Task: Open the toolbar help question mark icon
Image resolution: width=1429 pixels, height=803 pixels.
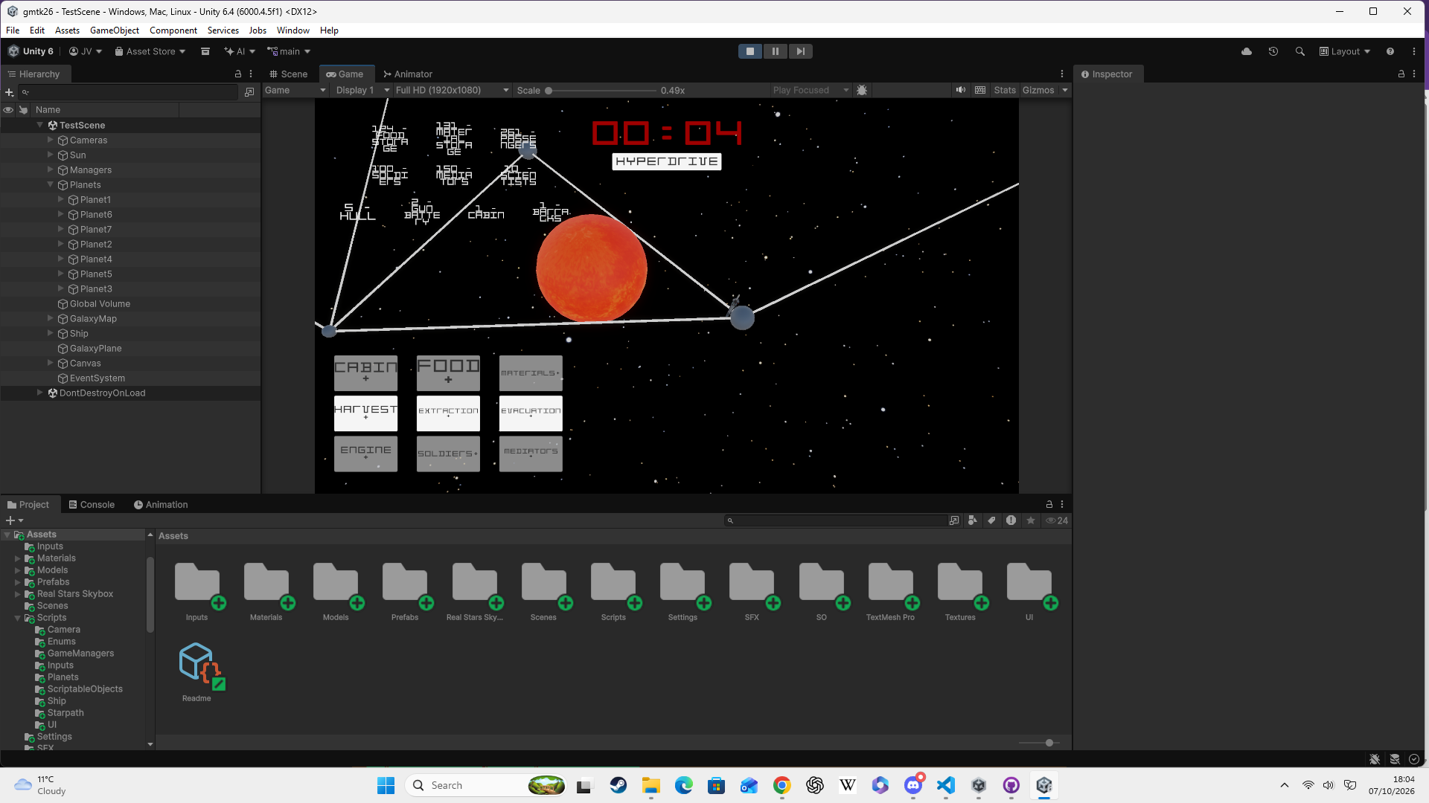Action: click(1390, 51)
